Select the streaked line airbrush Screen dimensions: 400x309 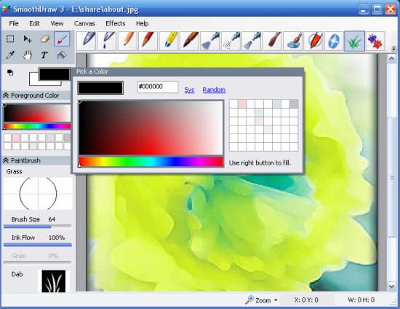252,41
